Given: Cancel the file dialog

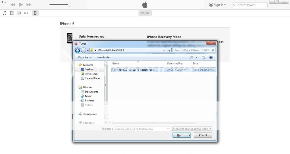Looking at the screenshot, I should click(x=203, y=135).
